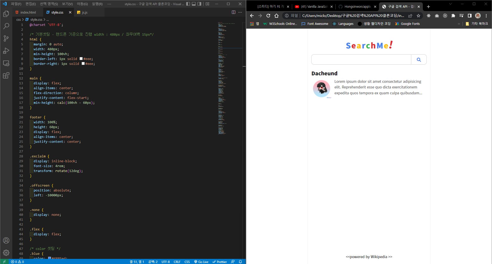This screenshot has width=492, height=264.
Task: Open the Google Fonts bookmark
Action: click(407, 24)
